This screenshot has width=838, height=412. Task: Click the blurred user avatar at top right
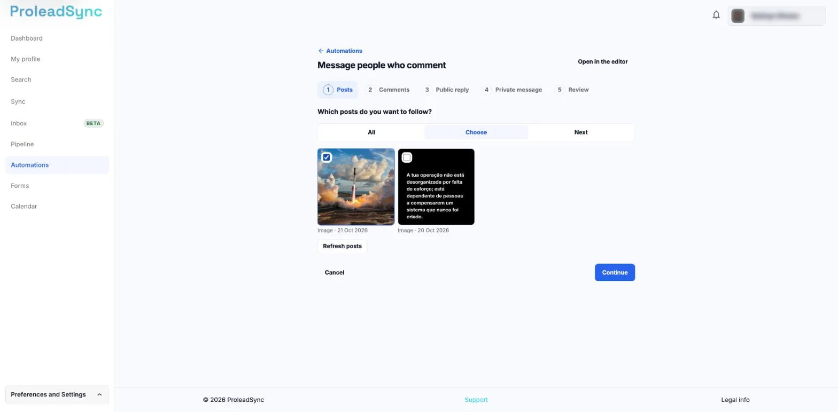click(738, 16)
